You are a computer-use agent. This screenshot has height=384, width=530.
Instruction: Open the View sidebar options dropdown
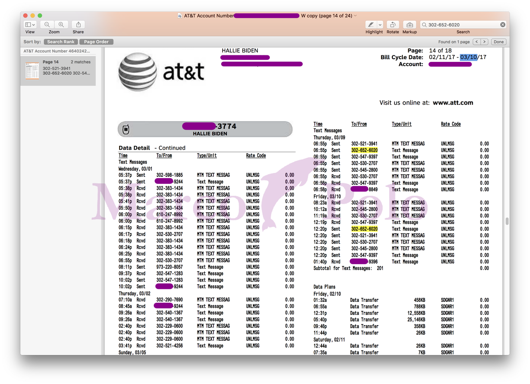(30, 25)
